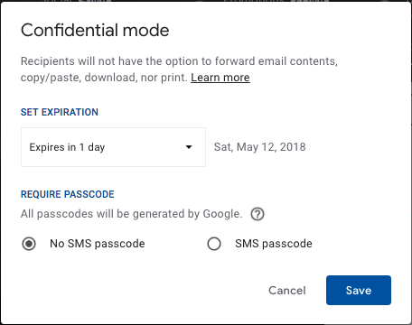The height and width of the screenshot is (325, 412).
Task: Click the 'Expires in 1 day' text
Action: click(x=67, y=147)
